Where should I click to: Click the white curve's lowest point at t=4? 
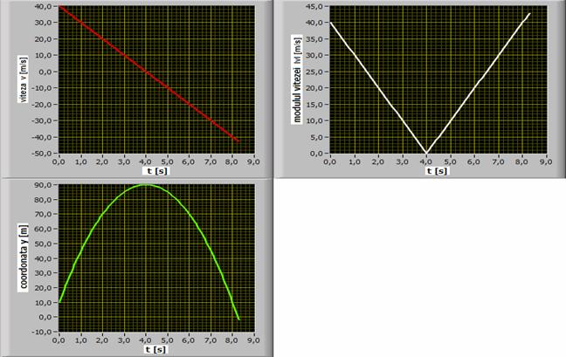[x=426, y=153]
